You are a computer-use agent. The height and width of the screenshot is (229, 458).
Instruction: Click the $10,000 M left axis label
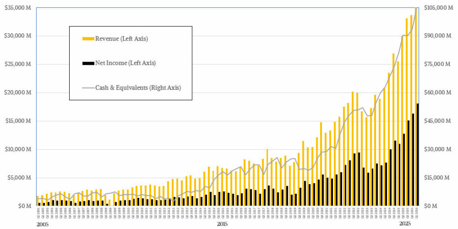click(18, 149)
